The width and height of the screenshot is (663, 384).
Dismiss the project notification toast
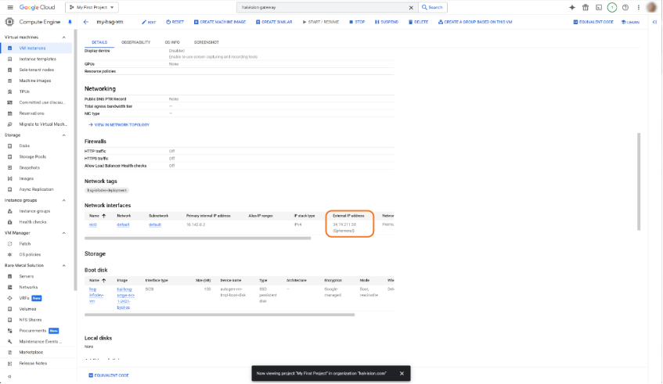[x=402, y=373]
